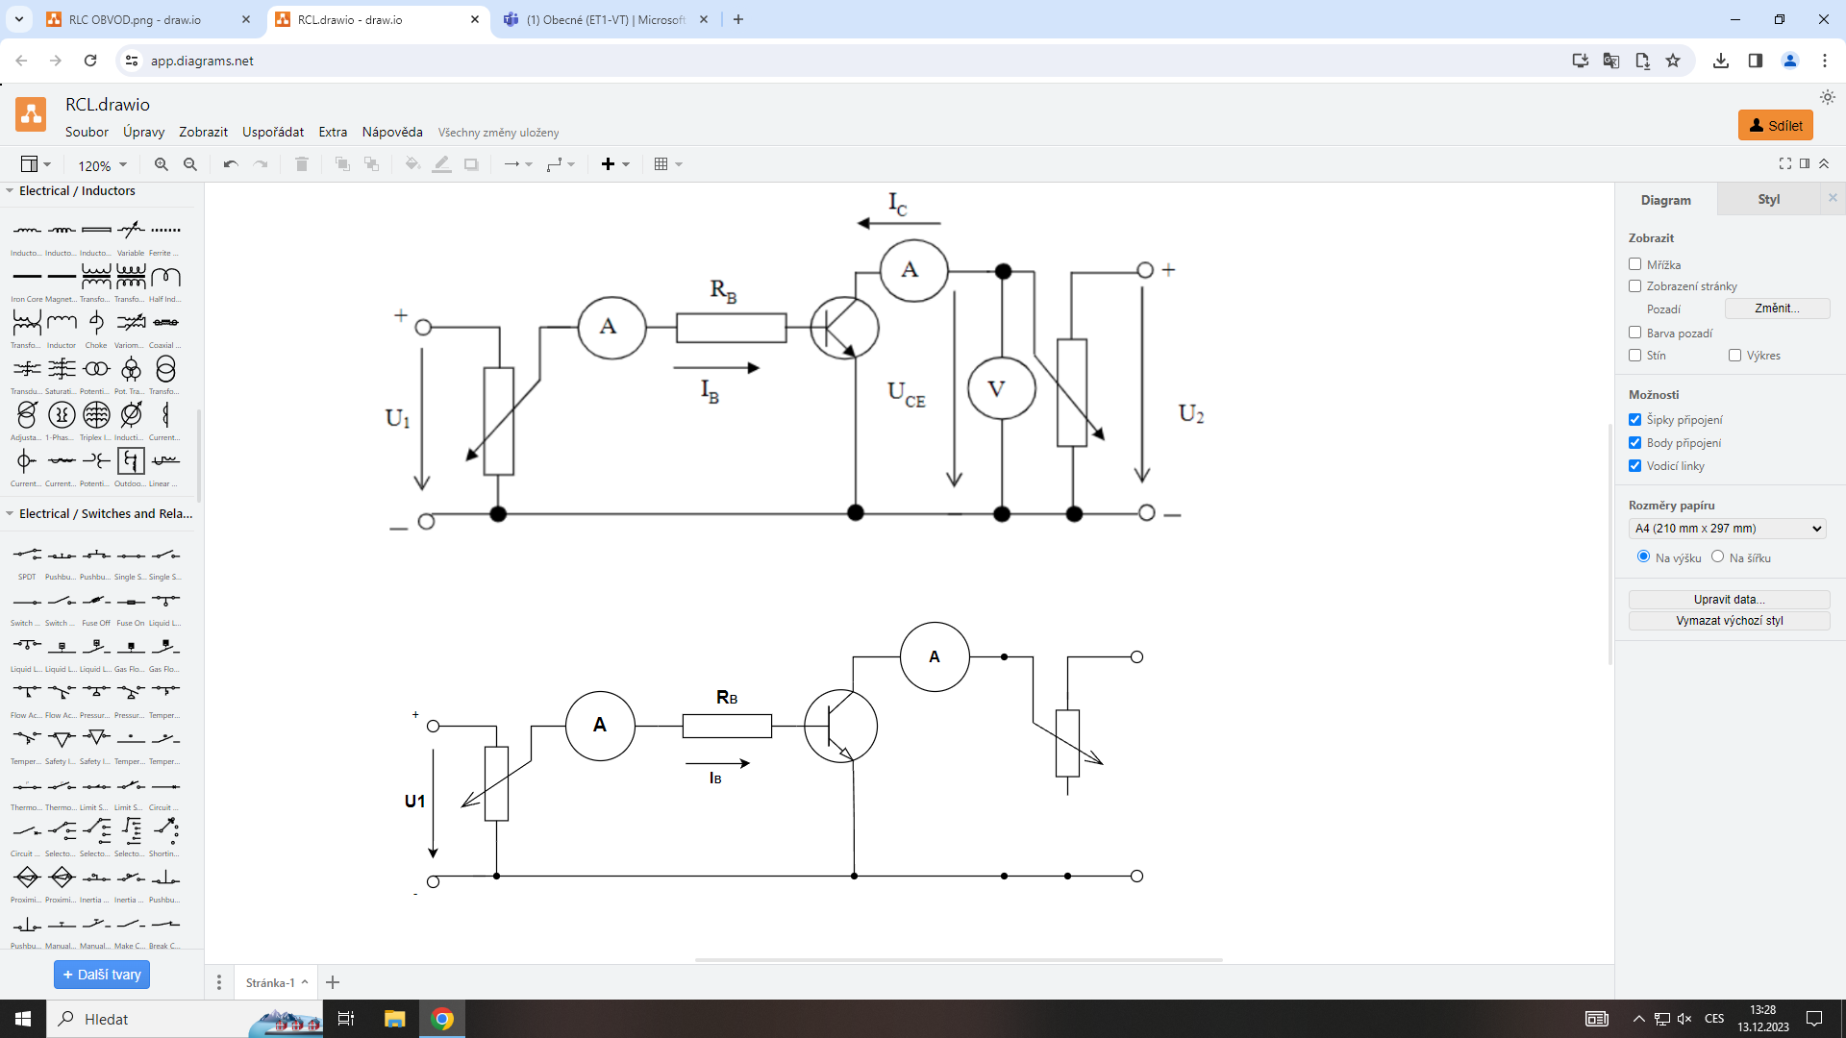Open the Úpravy menu
The width and height of the screenshot is (1846, 1038).
[143, 132]
